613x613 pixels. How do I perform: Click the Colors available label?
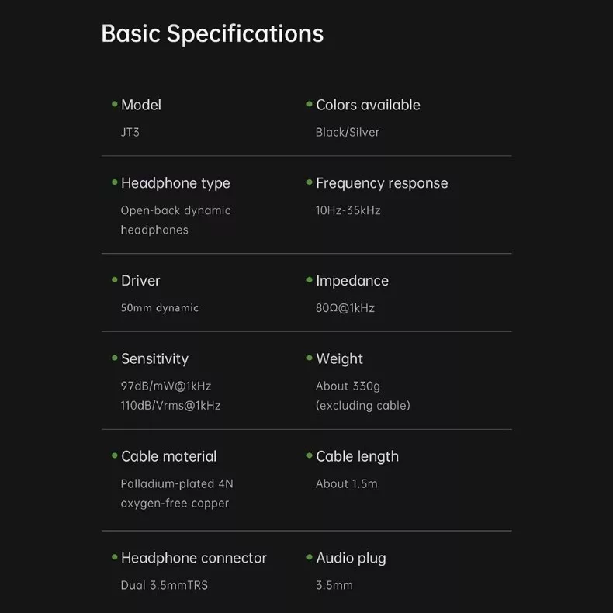pos(368,105)
